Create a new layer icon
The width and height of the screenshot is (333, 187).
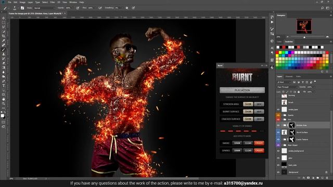point(323,178)
